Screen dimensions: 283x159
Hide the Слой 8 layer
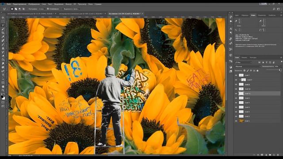236,84
